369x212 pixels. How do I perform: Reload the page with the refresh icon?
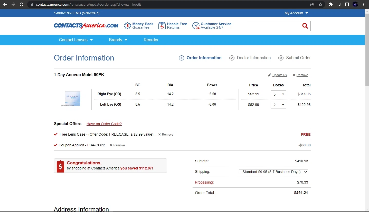click(22, 4)
